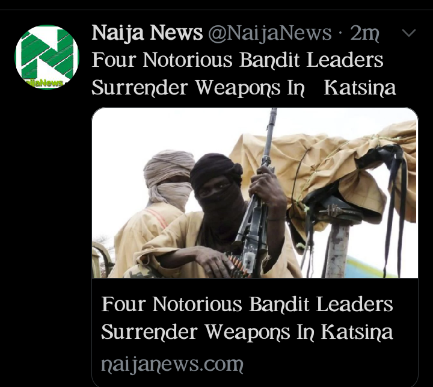Open the Naija News profile avatar

click(x=47, y=57)
